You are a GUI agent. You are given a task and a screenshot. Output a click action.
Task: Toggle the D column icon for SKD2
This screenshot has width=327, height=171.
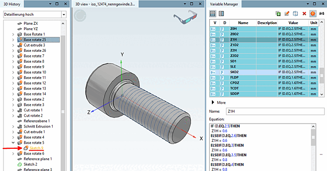[x=222, y=72]
